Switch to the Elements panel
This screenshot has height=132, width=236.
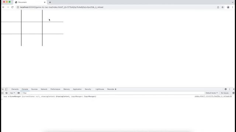tap(15, 89)
